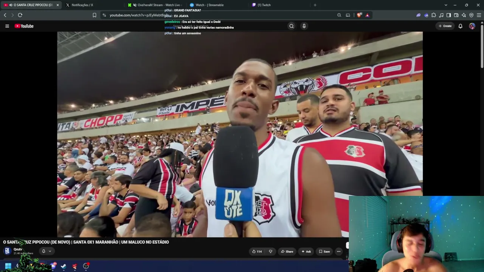The height and width of the screenshot is (272, 484).
Task: Open site settings icon in address bar
Action: click(104, 15)
